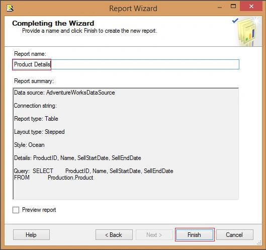The width and height of the screenshot is (266, 250).
Task: Click the Finish button
Action: (195, 235)
